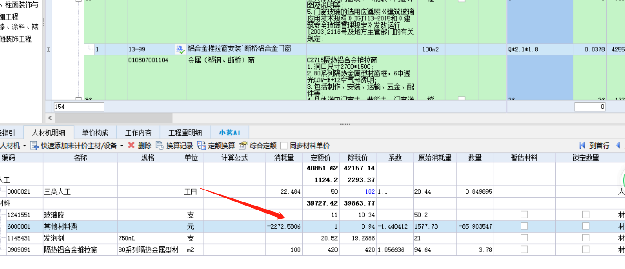Switch to 单价构成 tab

[95, 132]
